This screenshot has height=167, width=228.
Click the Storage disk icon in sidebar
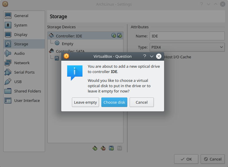pos(8,44)
